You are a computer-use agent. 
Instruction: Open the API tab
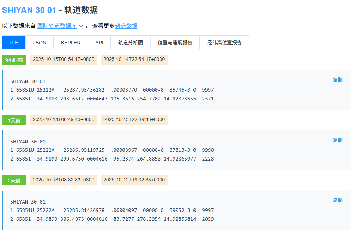tap(99, 43)
